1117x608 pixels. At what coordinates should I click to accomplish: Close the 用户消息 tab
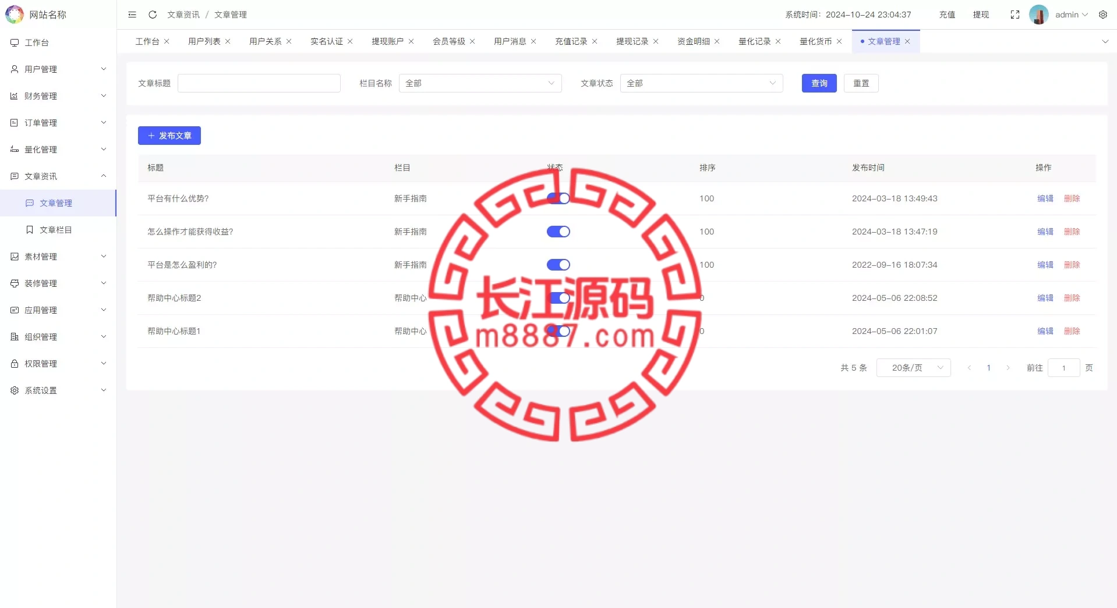533,41
